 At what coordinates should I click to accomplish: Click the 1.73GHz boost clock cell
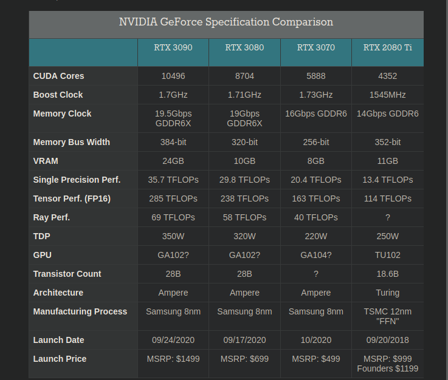(x=316, y=95)
